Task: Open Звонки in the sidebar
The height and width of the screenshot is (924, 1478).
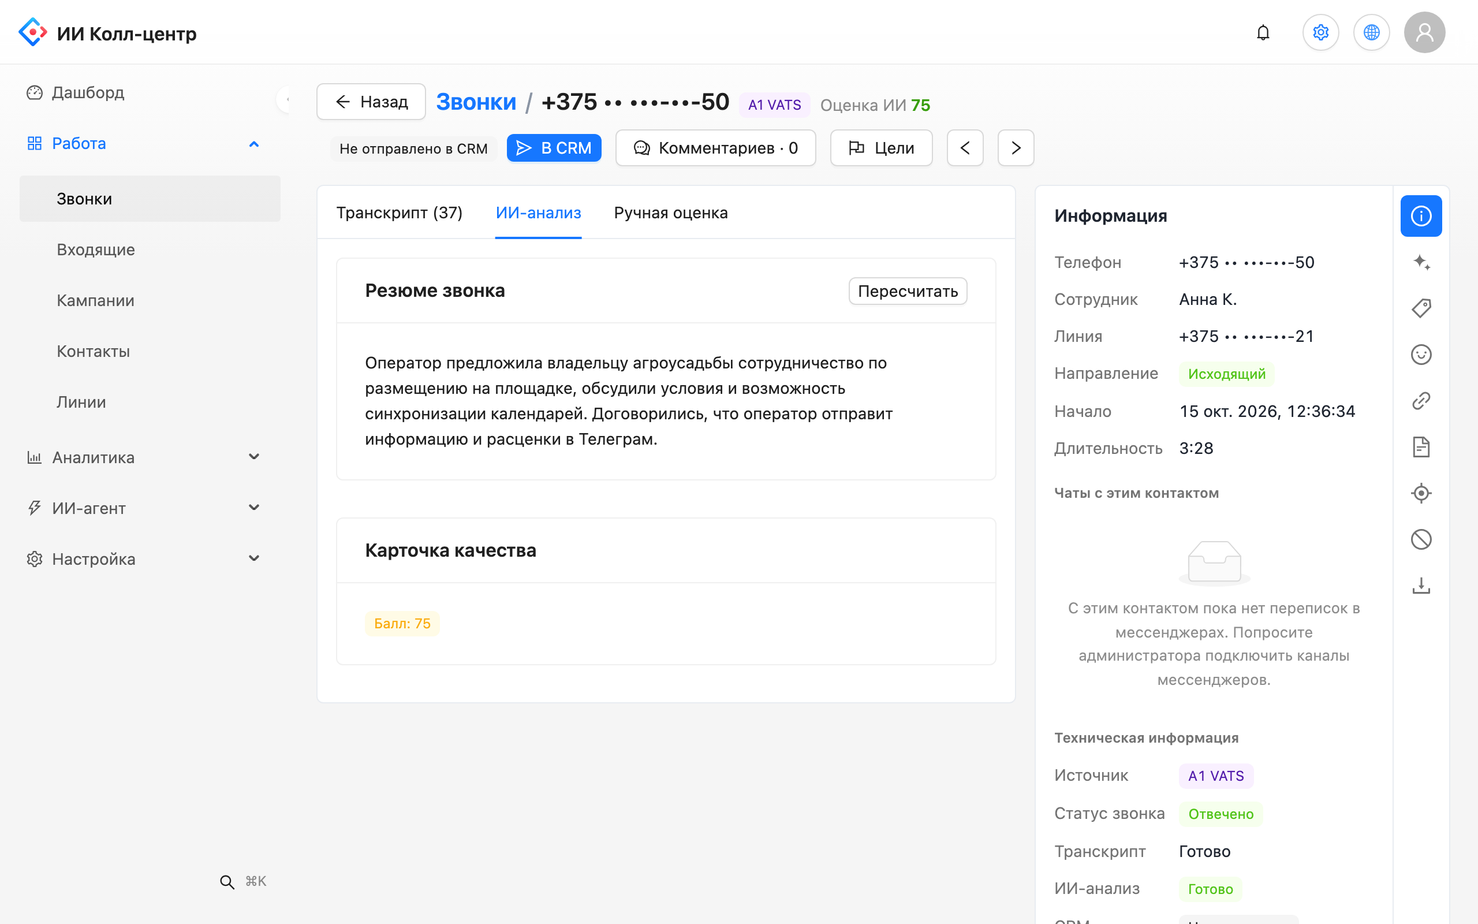Action: coord(150,199)
